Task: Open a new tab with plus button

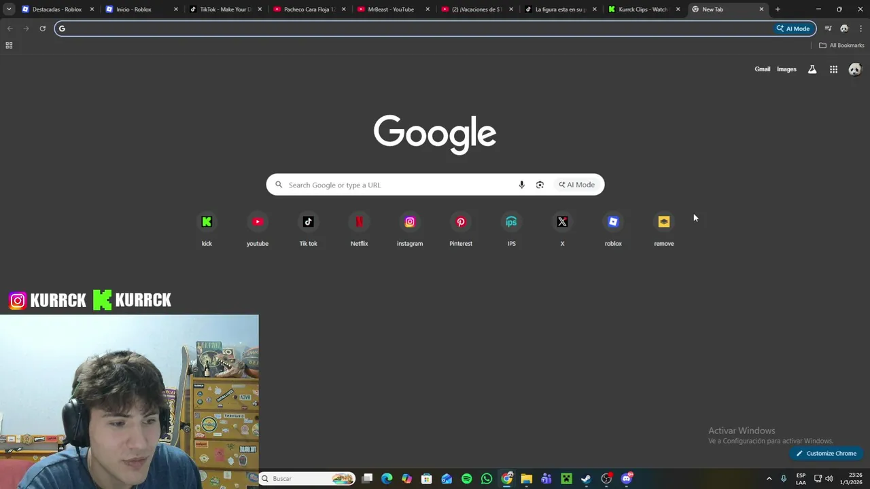Action: click(778, 10)
